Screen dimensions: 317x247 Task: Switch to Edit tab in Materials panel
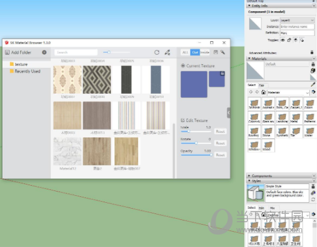pyautogui.click(x=262, y=85)
